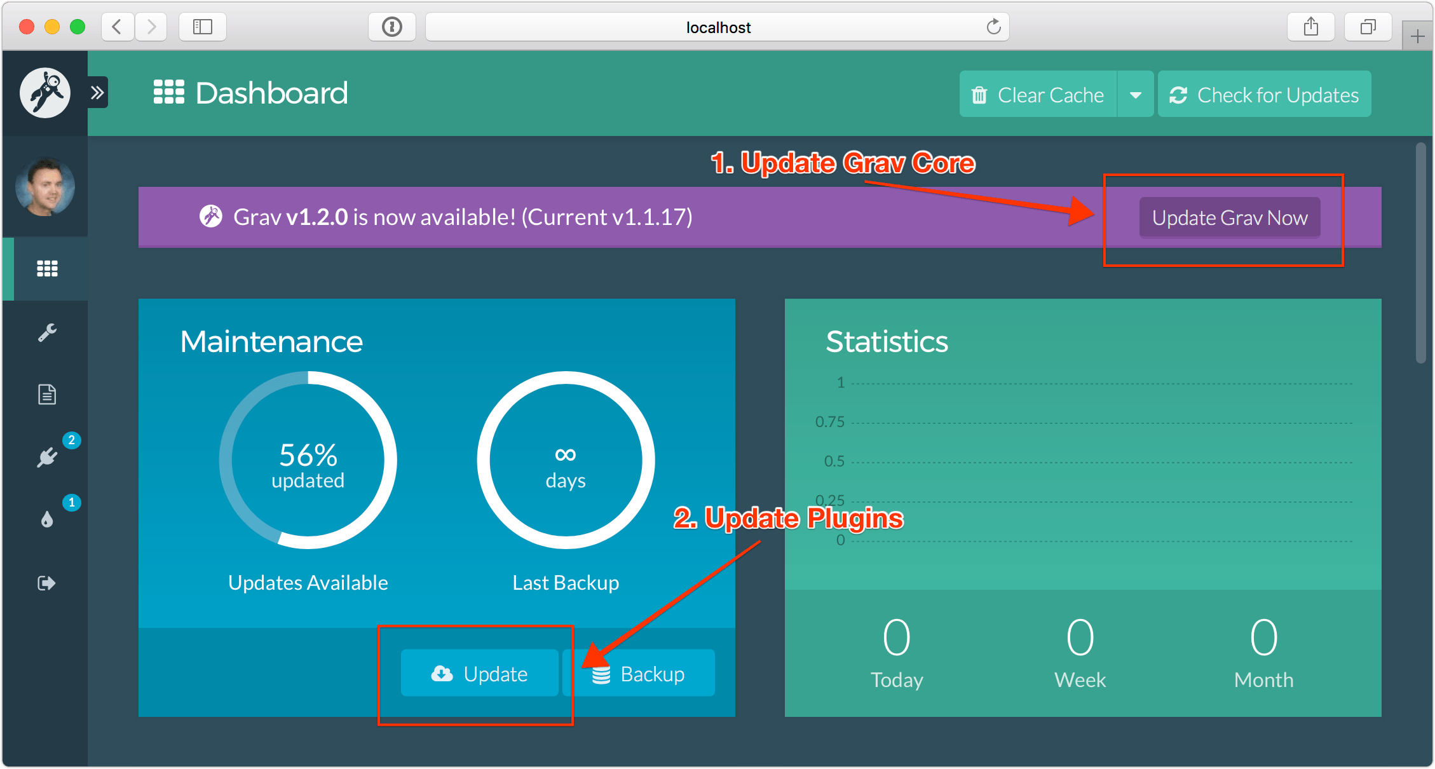Click the page vertical scrollbar

pyautogui.click(x=1421, y=253)
